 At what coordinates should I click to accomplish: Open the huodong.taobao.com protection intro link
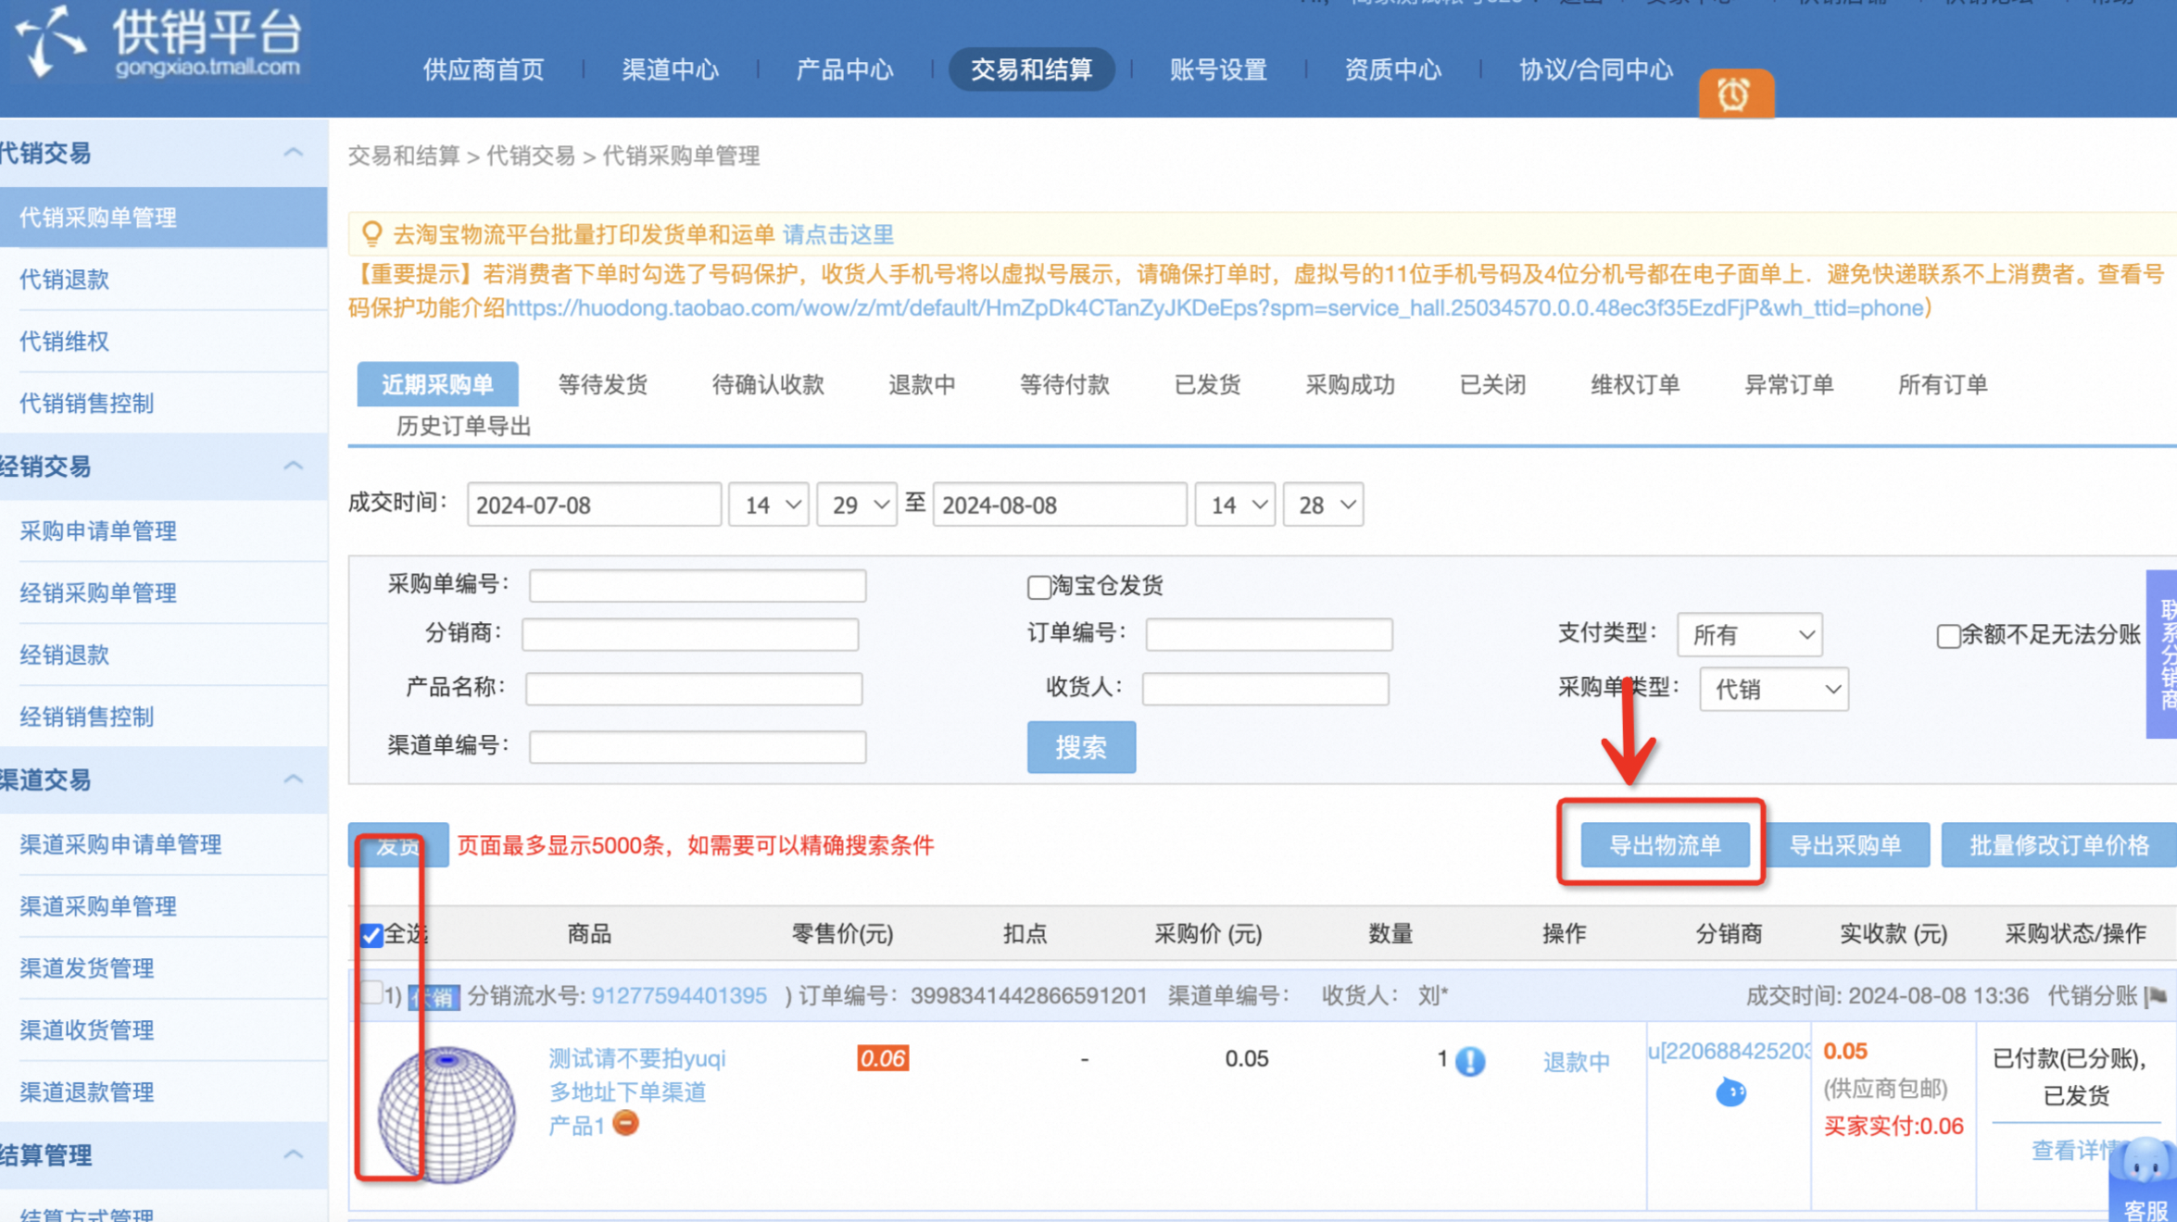pos(1214,307)
